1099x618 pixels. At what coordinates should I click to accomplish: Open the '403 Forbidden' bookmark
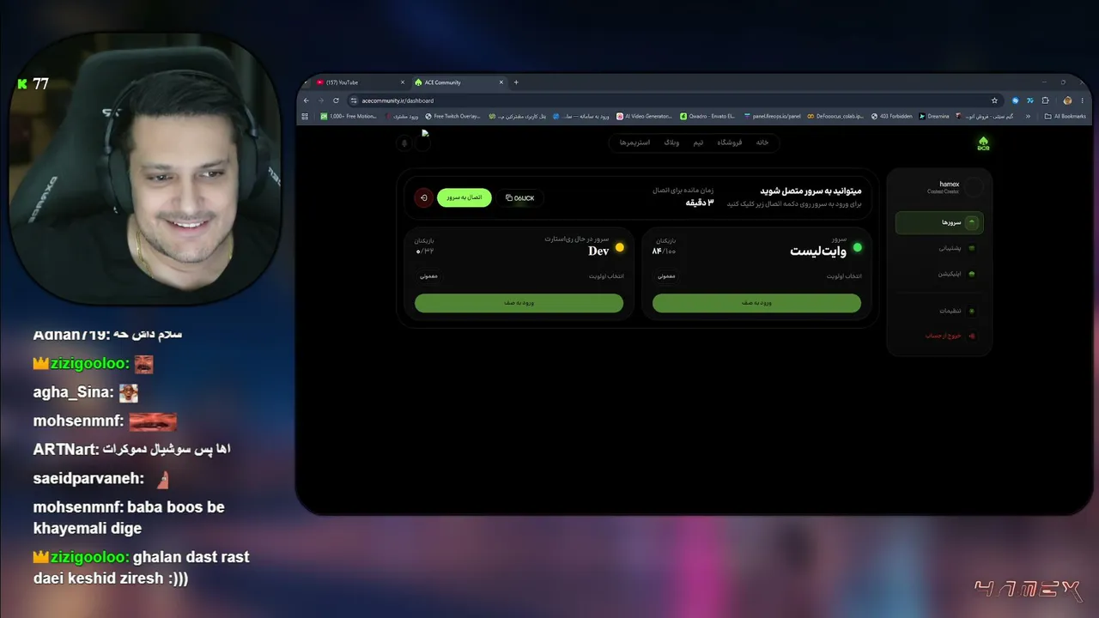tap(891, 117)
